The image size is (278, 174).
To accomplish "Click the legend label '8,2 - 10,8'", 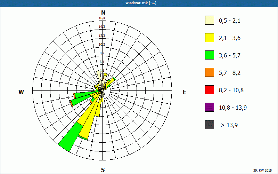I will (x=231, y=90).
